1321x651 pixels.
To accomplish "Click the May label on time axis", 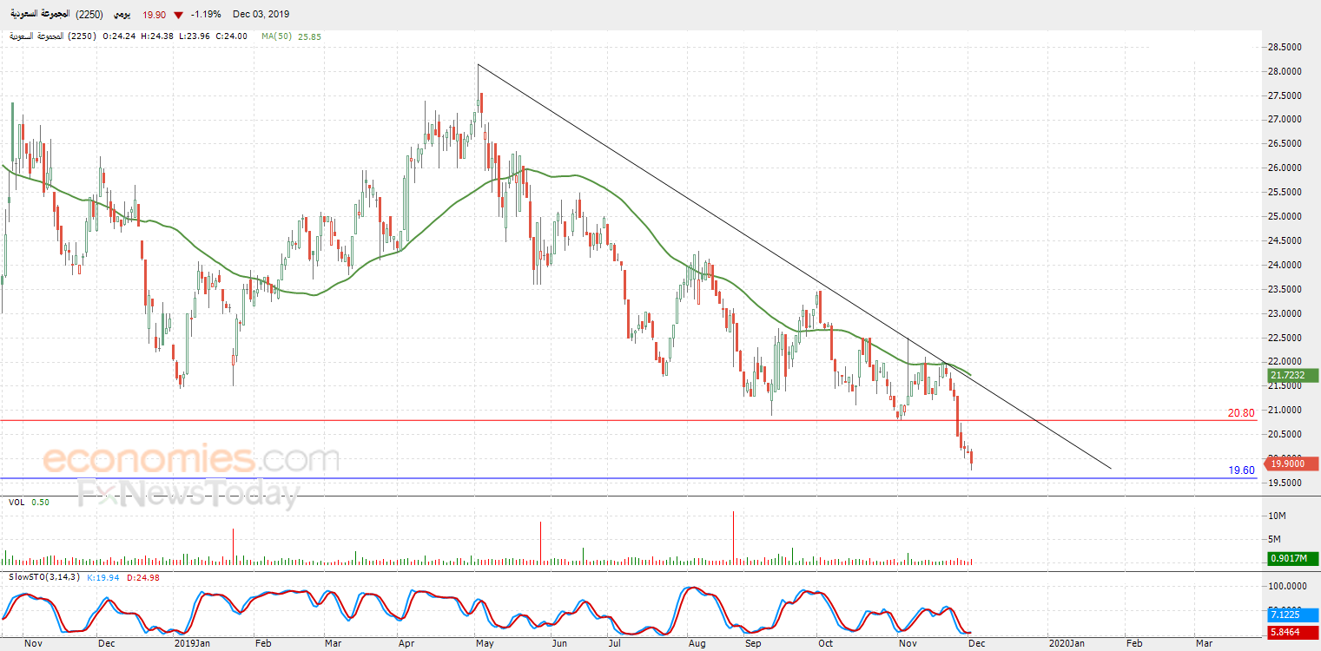I will tap(485, 643).
